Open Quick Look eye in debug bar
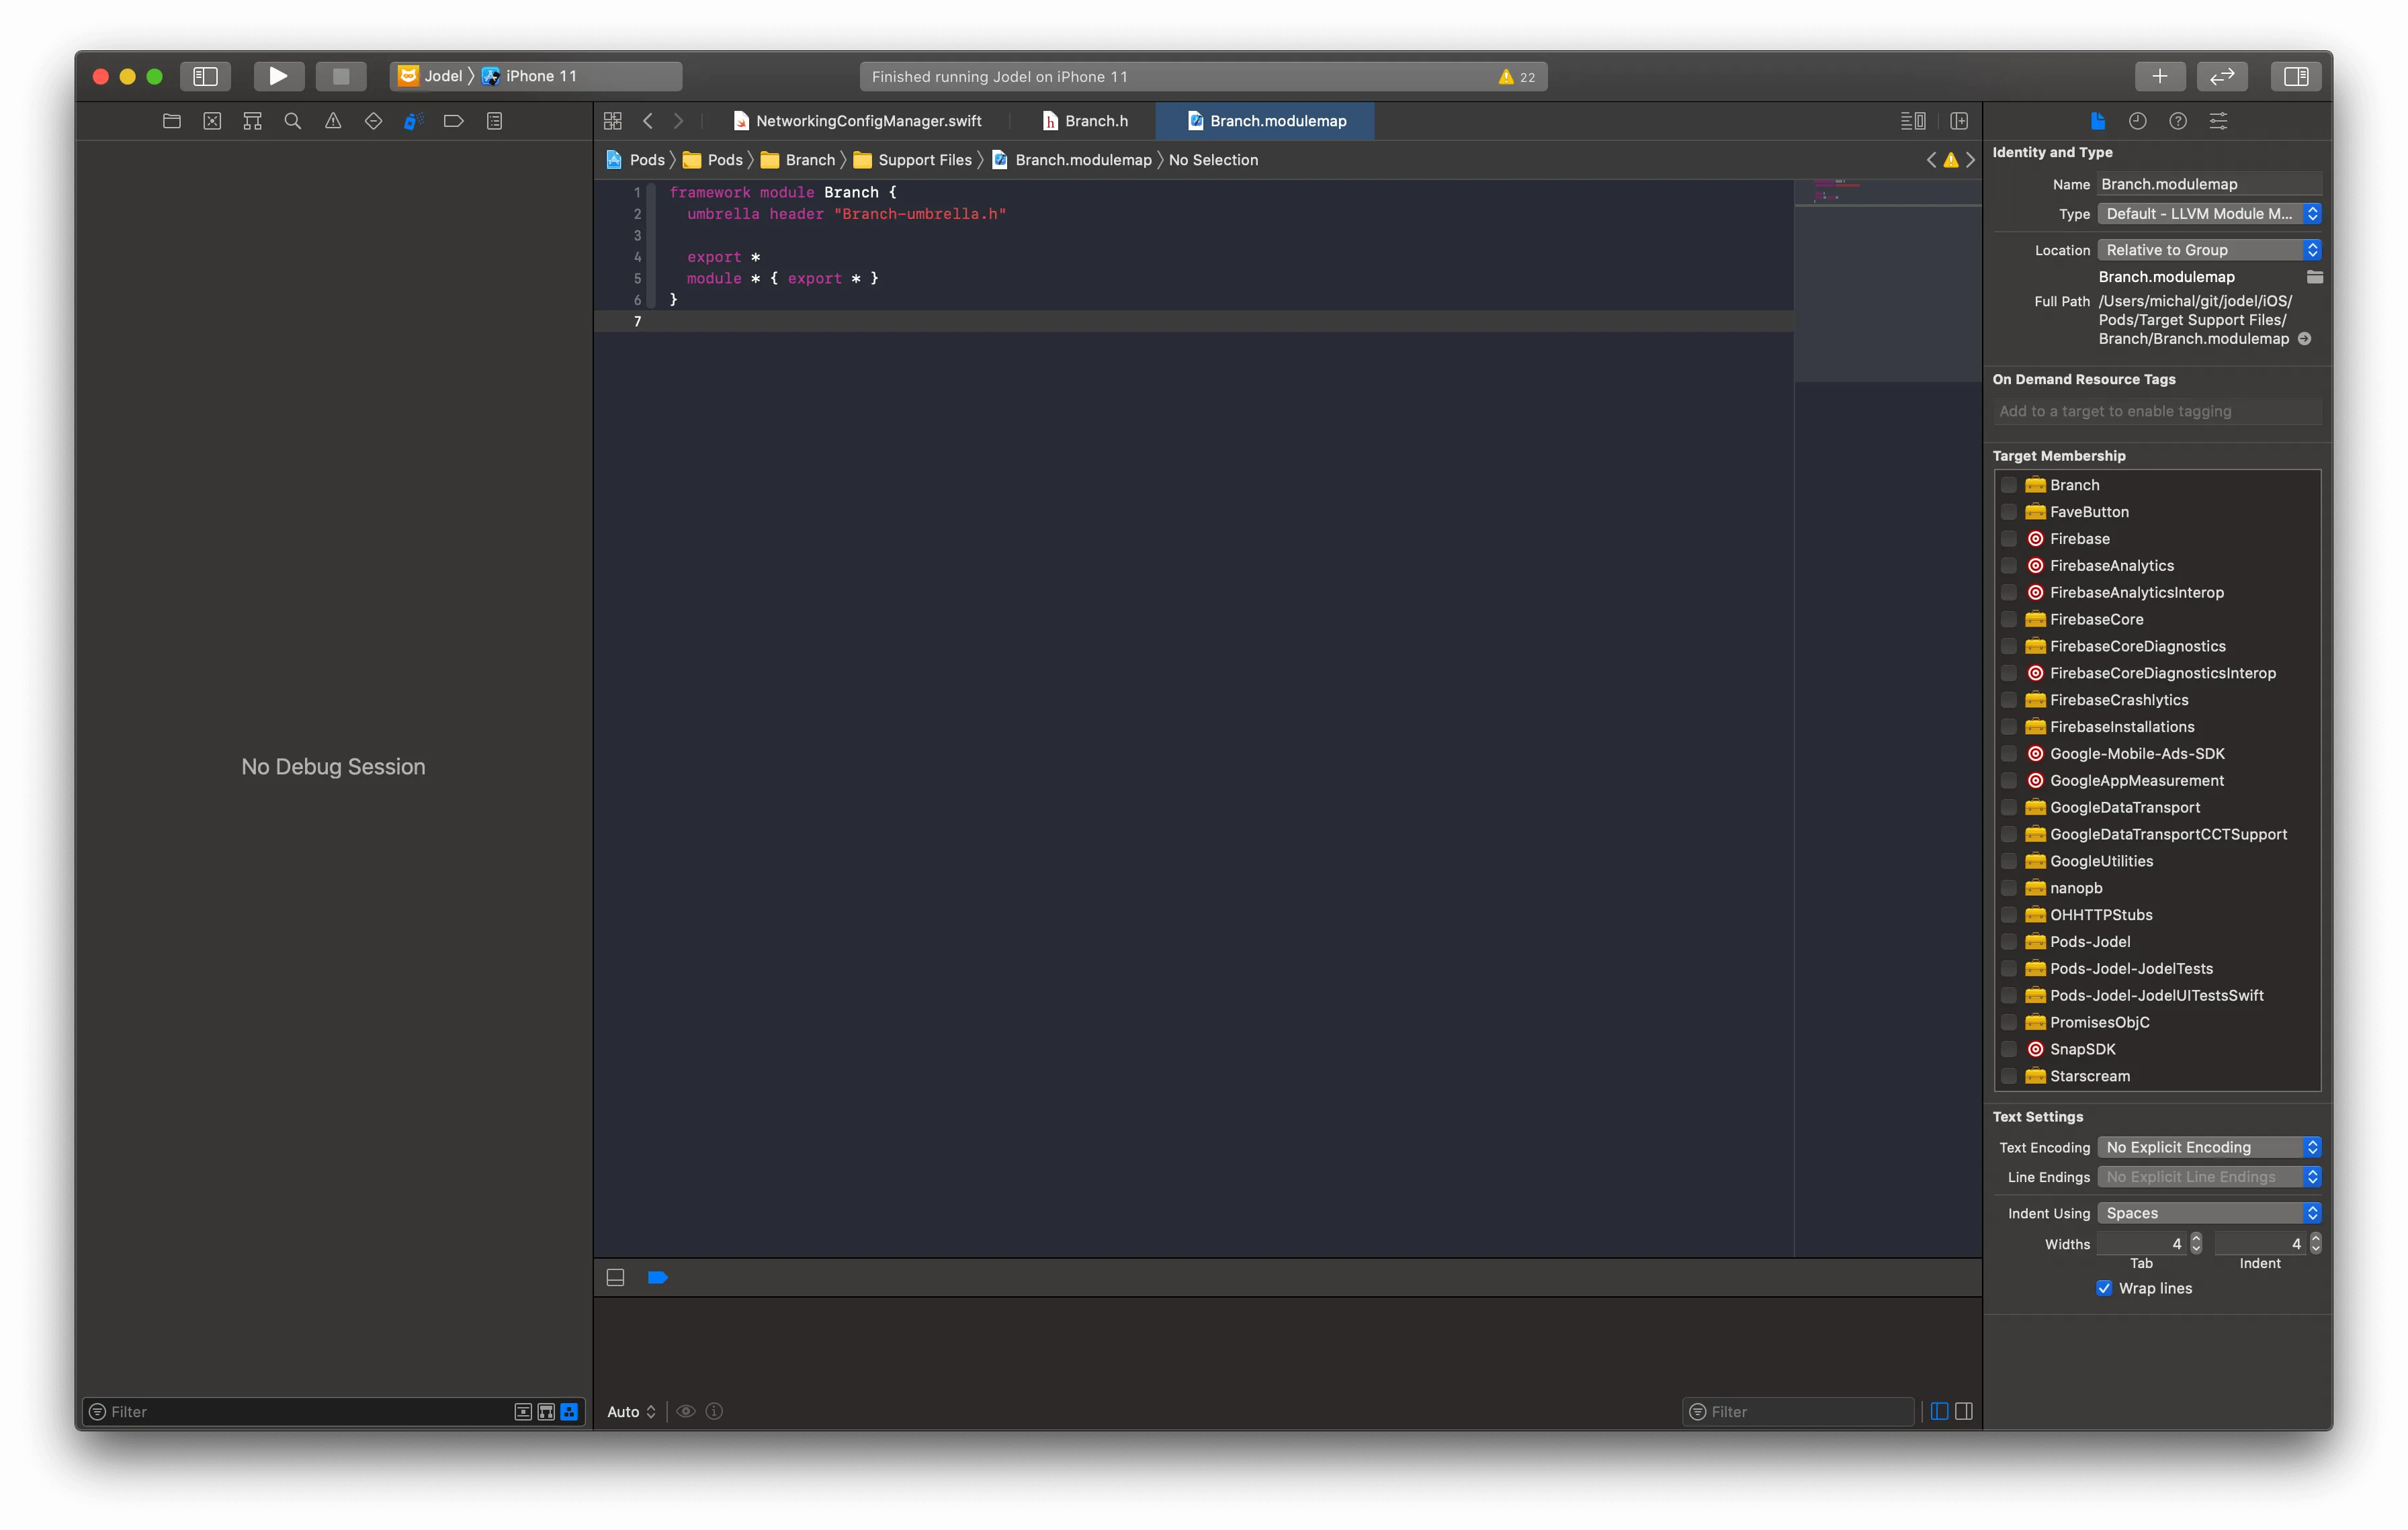Screen dimensions: 2408x1530 tap(686, 1411)
